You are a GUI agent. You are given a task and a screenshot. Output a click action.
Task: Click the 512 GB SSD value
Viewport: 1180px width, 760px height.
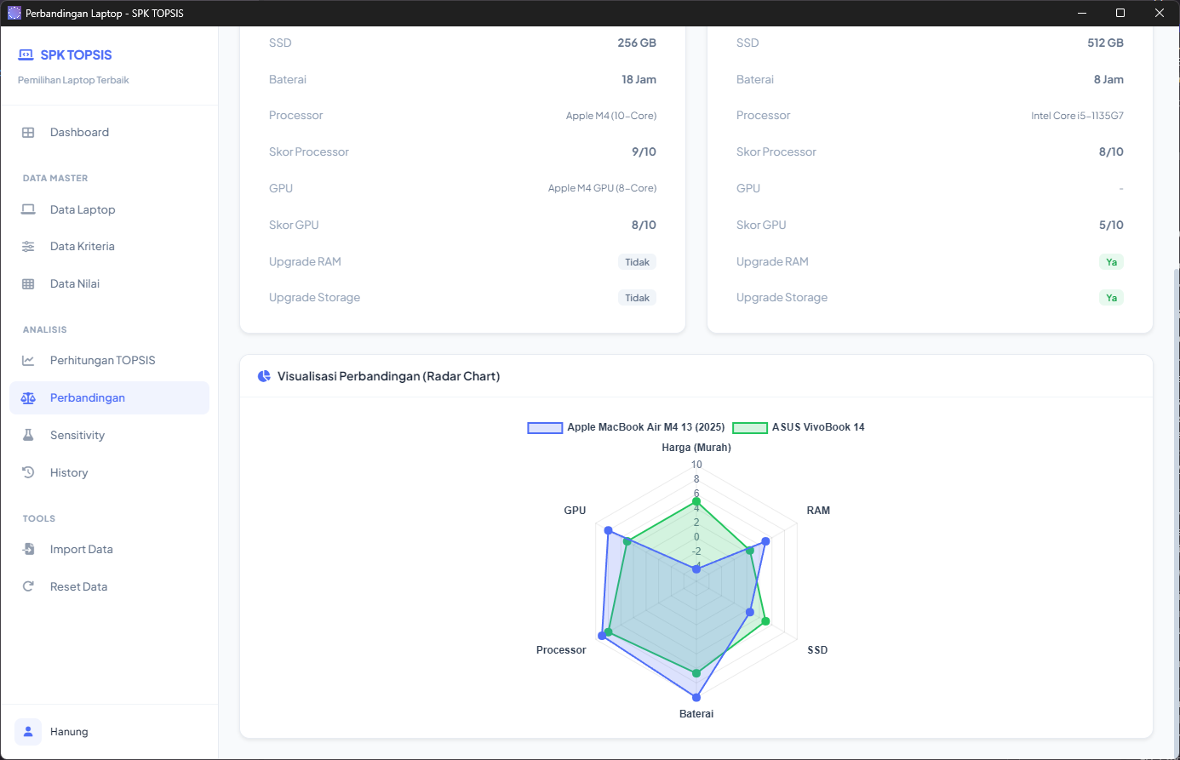[1105, 43]
